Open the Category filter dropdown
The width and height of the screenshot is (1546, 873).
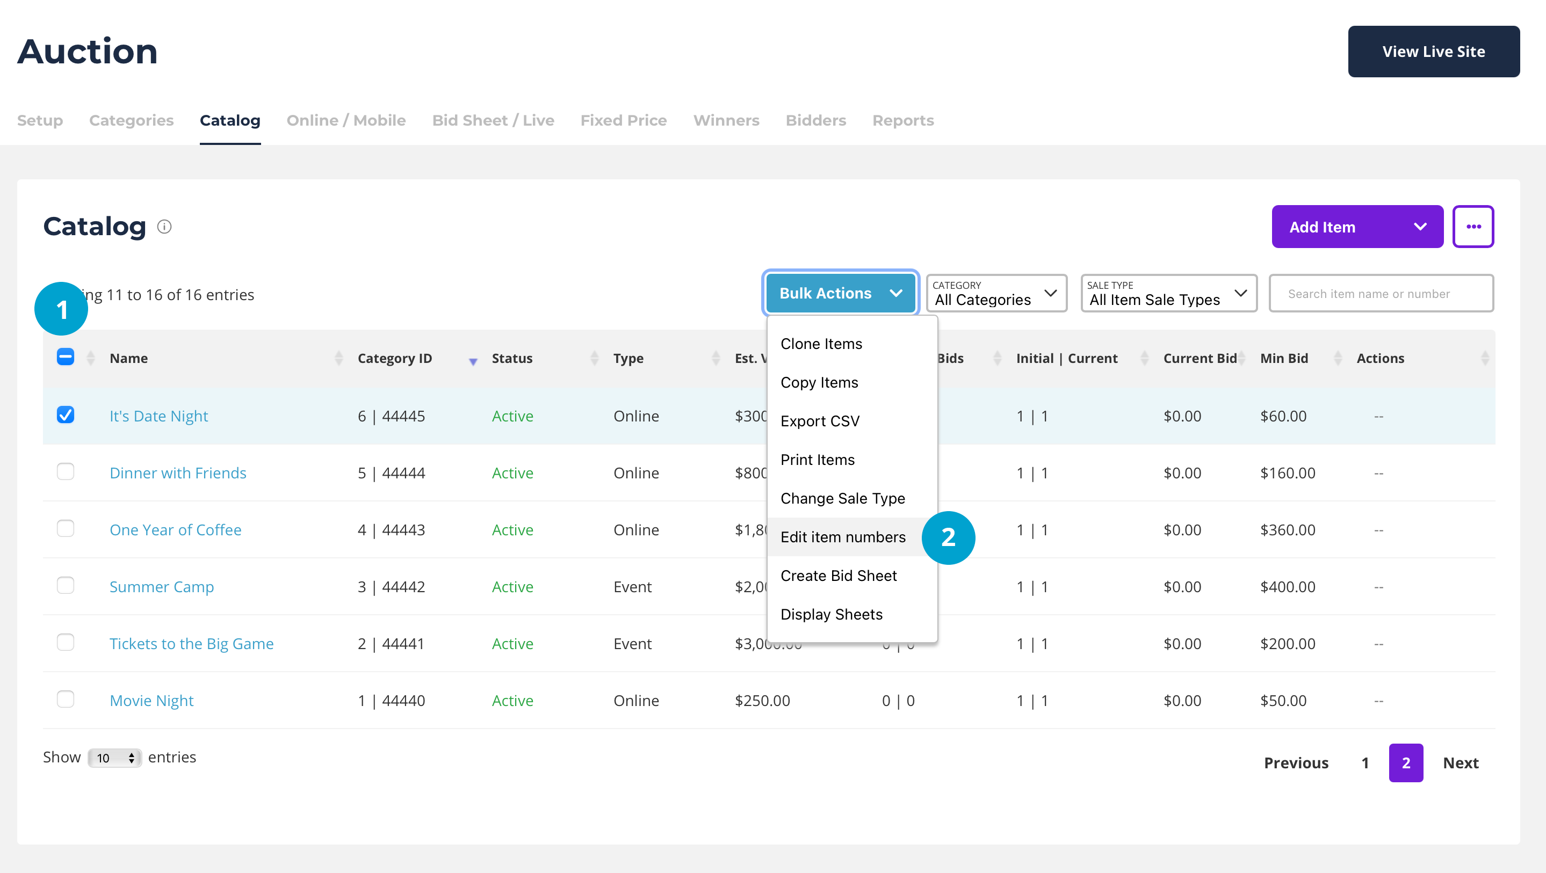pos(996,293)
